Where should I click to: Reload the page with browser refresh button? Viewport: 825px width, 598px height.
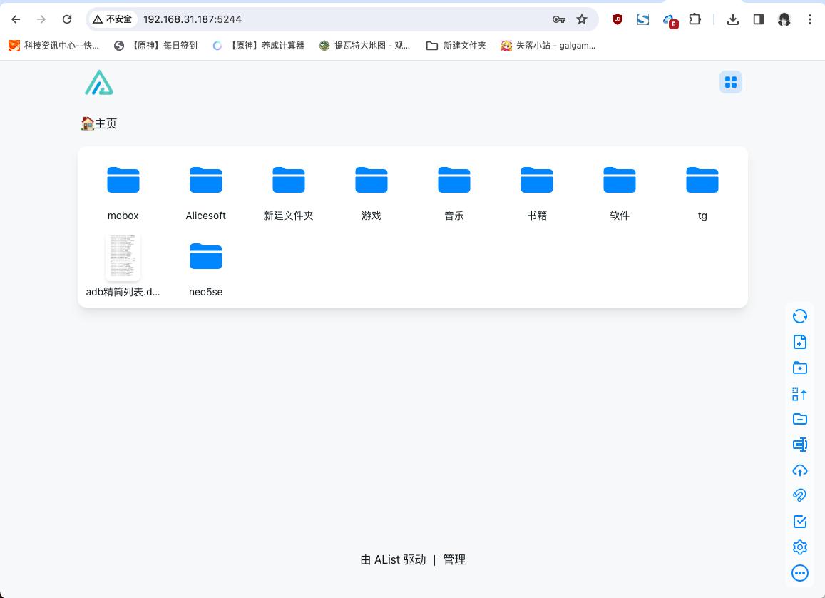67,19
